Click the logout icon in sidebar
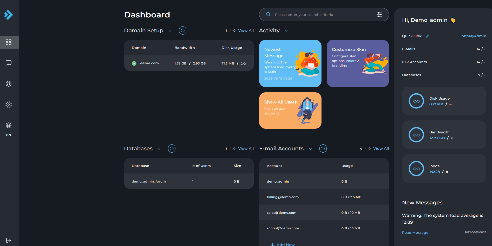 click(x=9, y=240)
